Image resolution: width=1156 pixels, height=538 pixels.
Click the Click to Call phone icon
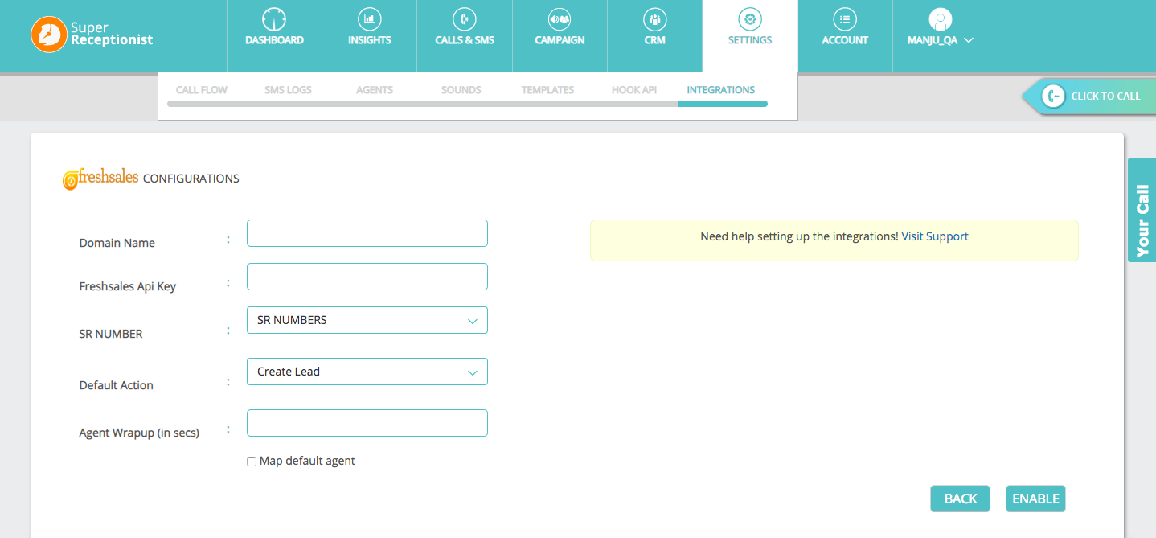[x=1053, y=96]
